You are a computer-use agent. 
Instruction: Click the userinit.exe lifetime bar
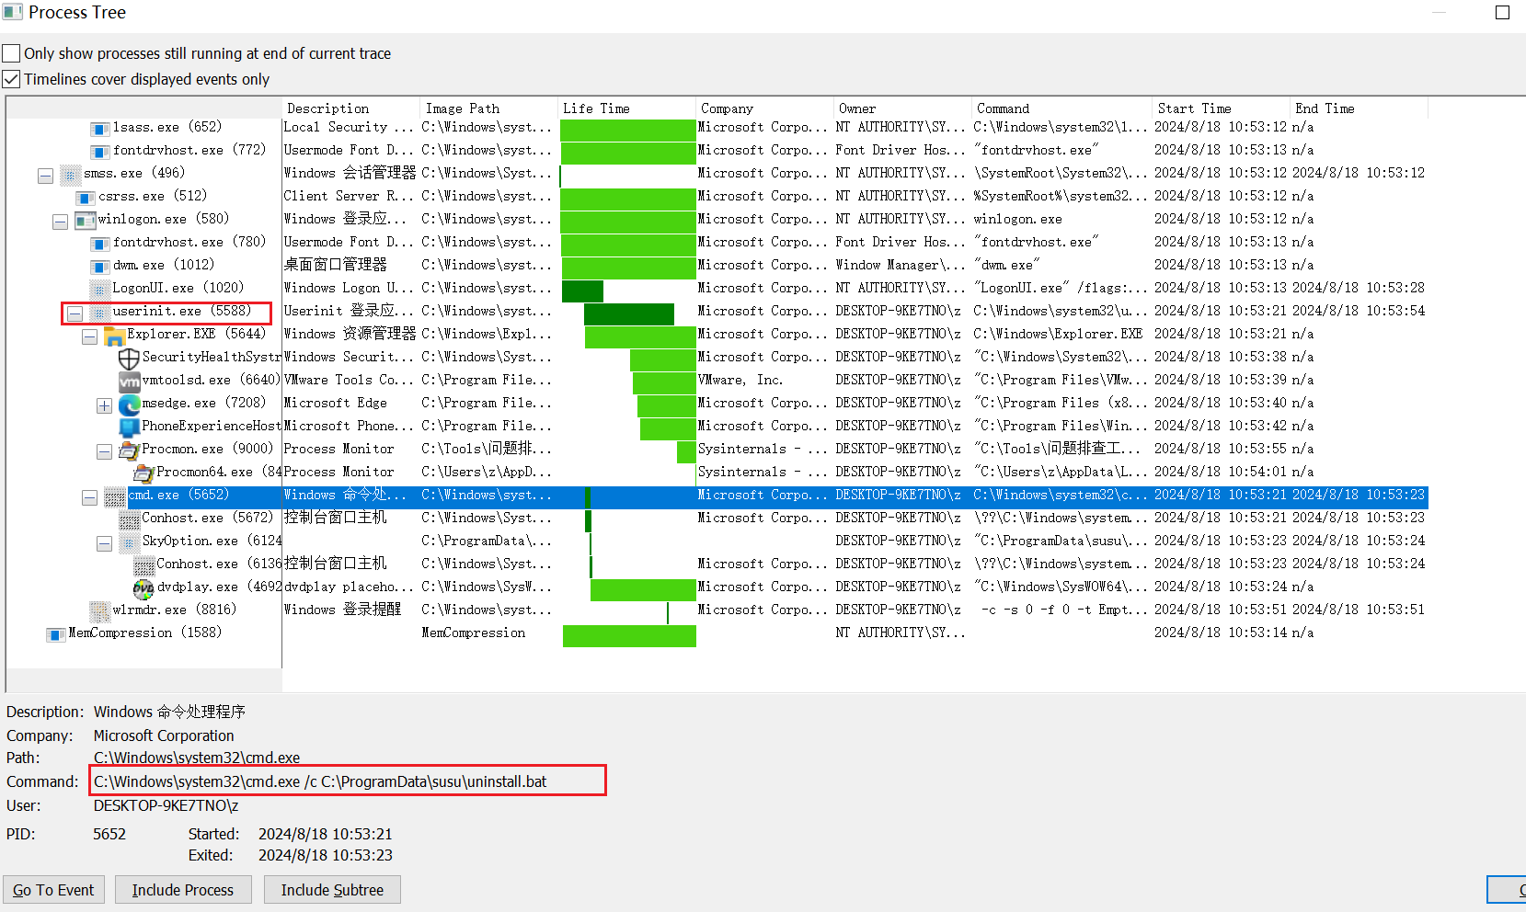[629, 314]
